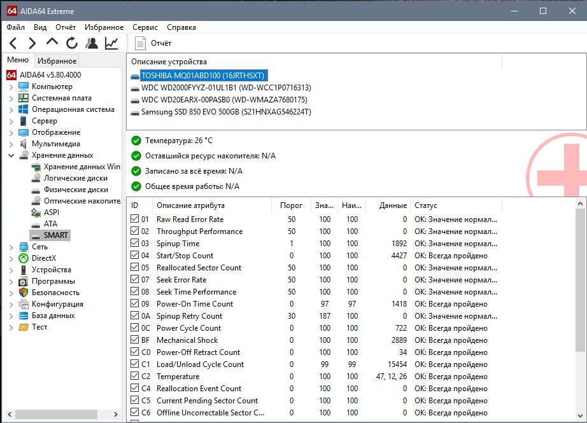Select the Логические диски drive icon
587x423 pixels.
pos(36,178)
